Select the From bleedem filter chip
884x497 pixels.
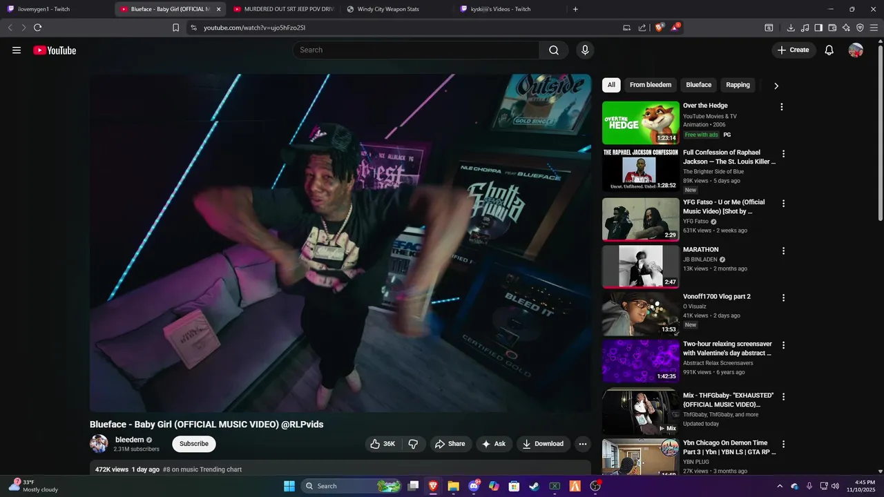651,85
